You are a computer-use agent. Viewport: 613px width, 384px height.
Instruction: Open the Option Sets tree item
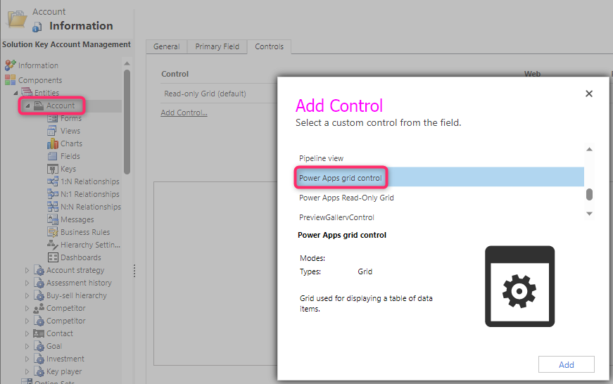click(54, 382)
